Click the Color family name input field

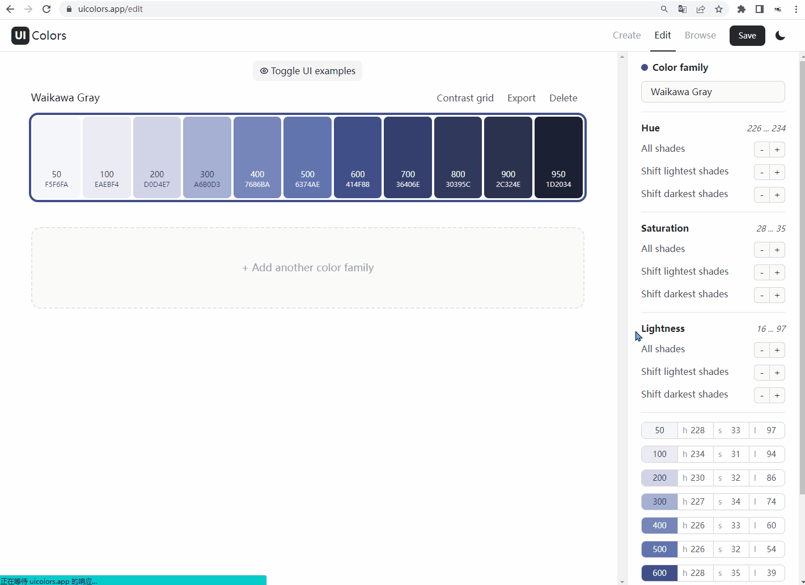pyautogui.click(x=713, y=92)
